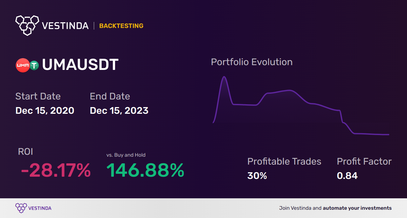Click the small purple Vestinda footer logo

[x=21, y=208]
